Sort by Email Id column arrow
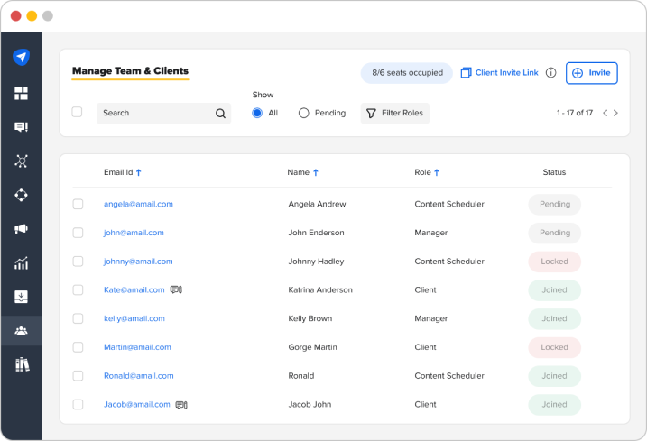 pyautogui.click(x=139, y=172)
